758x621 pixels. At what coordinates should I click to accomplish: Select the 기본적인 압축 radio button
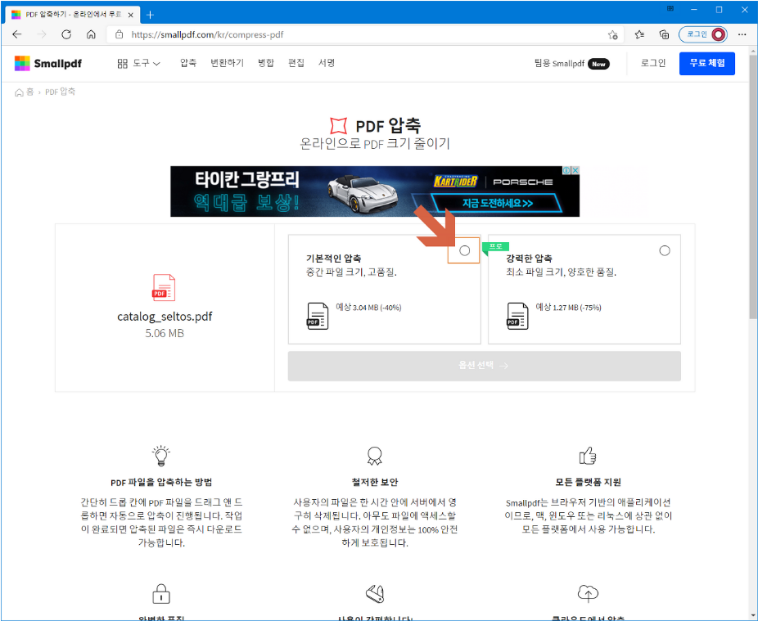pyautogui.click(x=465, y=250)
